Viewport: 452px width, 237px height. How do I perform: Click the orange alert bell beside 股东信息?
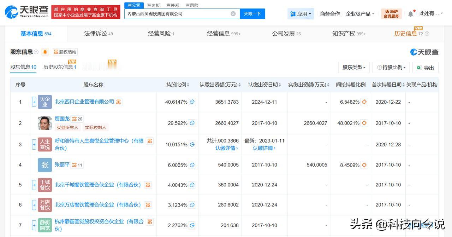45,52
